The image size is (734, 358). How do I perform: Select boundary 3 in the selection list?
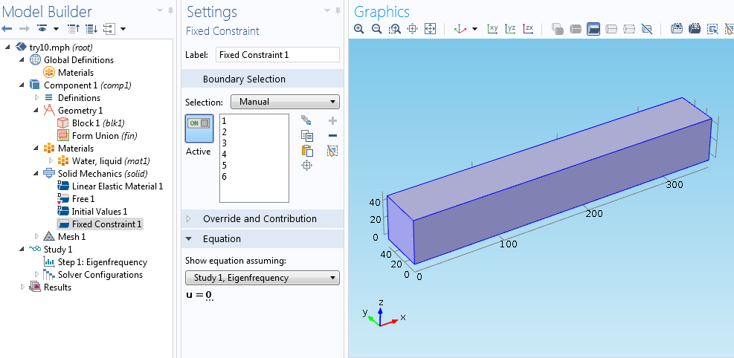click(x=225, y=143)
